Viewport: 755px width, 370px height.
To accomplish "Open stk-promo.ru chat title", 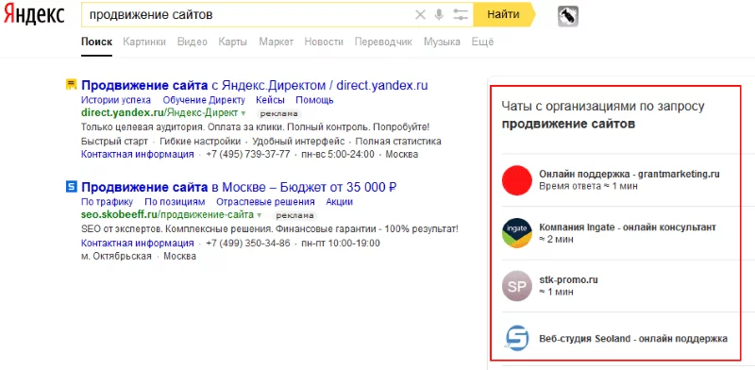I will point(569,280).
